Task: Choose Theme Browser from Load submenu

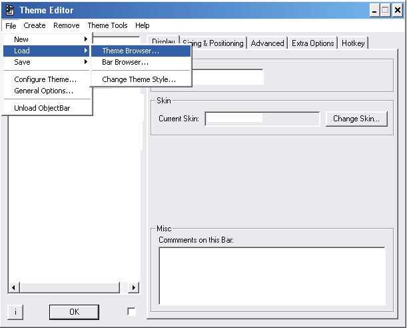Action: click(x=141, y=51)
